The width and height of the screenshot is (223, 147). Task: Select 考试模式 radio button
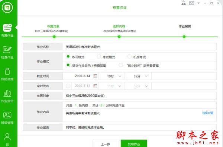99,56
